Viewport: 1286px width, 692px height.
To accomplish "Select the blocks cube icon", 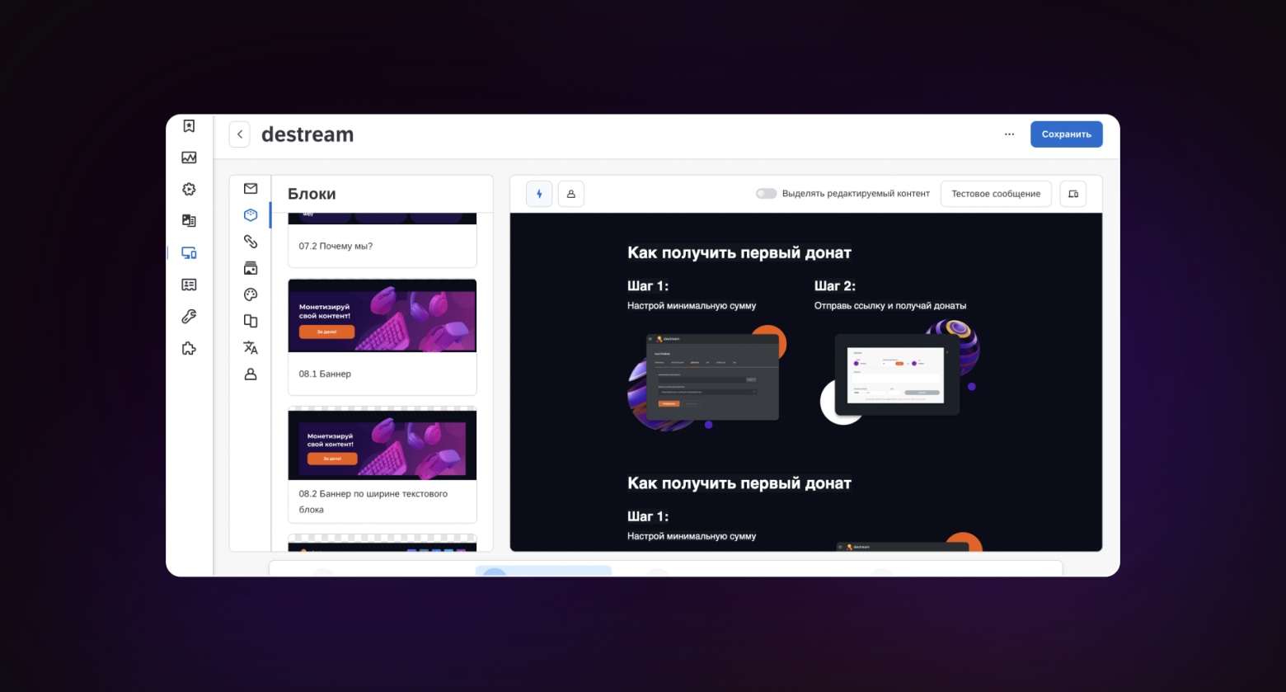I will click(x=251, y=215).
